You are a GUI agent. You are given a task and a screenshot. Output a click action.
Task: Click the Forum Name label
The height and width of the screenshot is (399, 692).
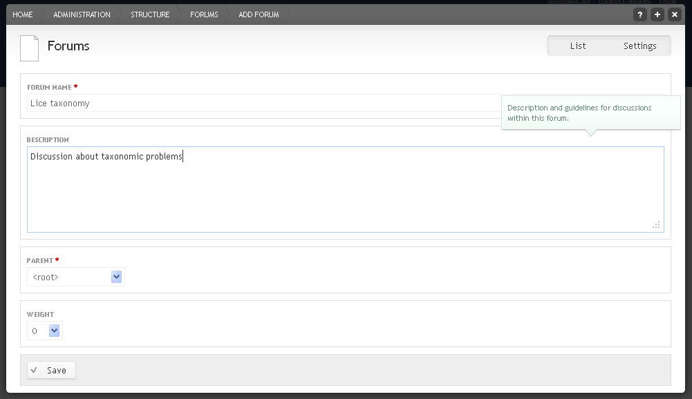[x=50, y=87]
